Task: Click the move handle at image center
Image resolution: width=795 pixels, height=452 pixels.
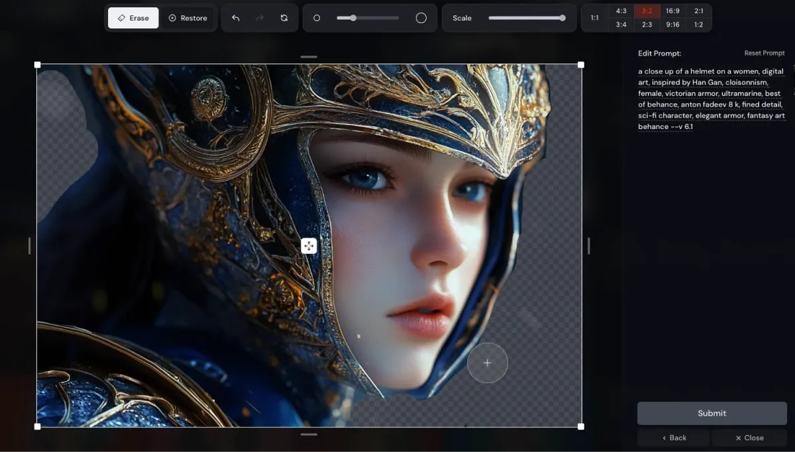Action: 309,246
